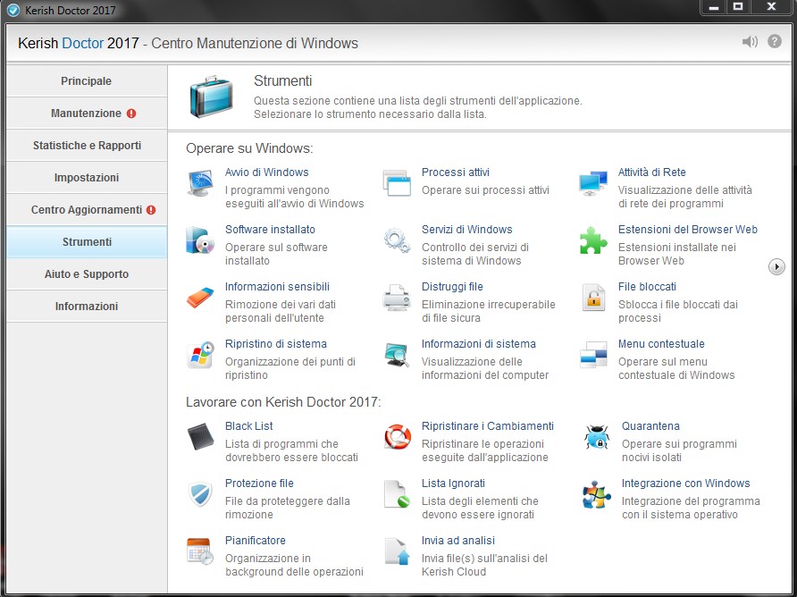Click the Strumenti toolbox icon

(211, 97)
